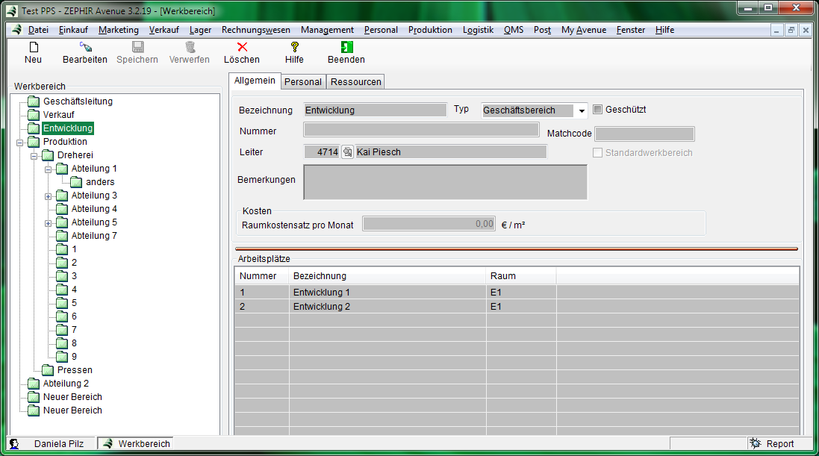Click the Geschäftsleitung folder icon in the tree
Viewport: 819px width, 456px height.
click(33, 101)
